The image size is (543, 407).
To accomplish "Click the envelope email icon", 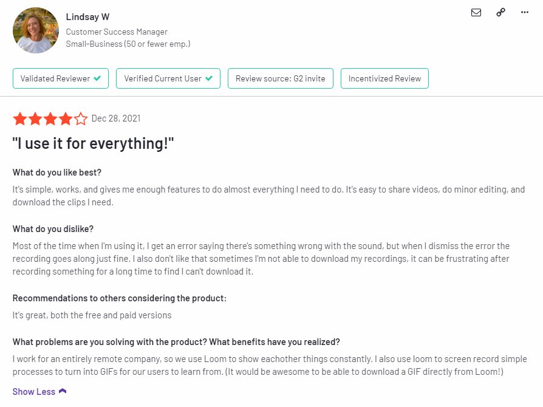I will (476, 13).
